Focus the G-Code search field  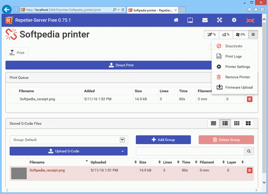pyautogui.click(x=190, y=151)
